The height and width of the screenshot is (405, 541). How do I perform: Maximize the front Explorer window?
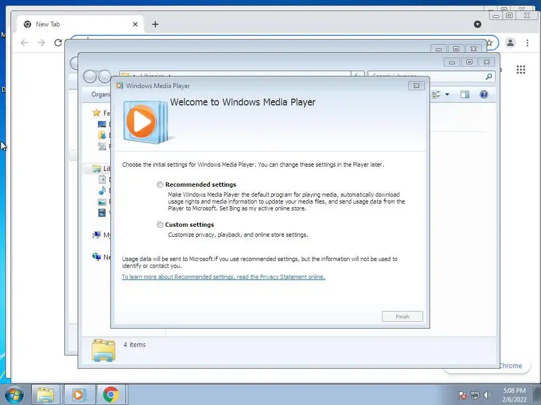click(x=469, y=62)
